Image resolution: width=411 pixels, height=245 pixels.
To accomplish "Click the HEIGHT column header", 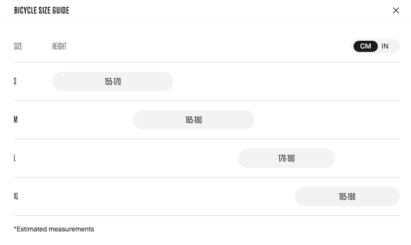I will pos(59,46).
